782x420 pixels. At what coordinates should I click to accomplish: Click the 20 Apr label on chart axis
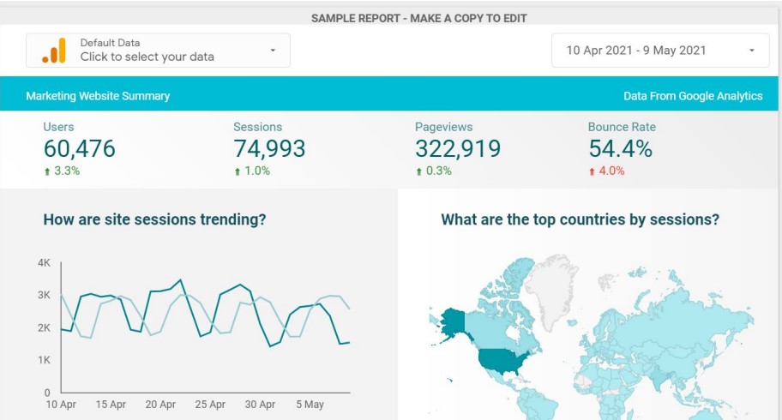[x=160, y=405]
